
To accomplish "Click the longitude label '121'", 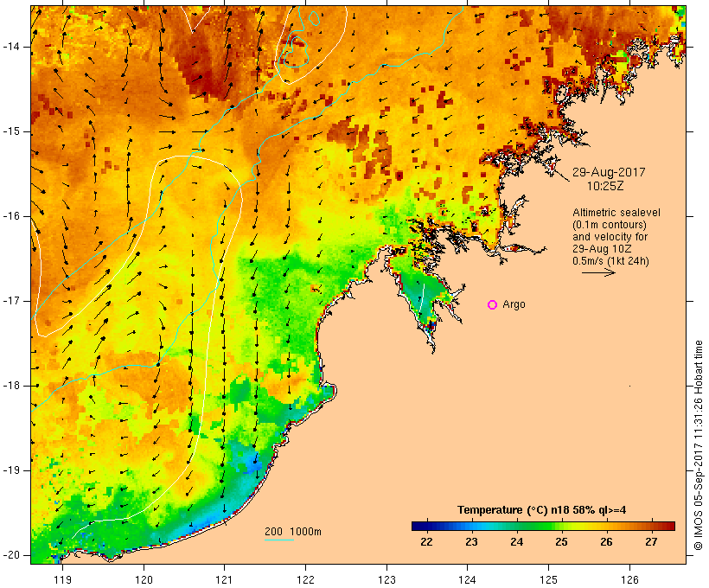I will pos(224,579).
